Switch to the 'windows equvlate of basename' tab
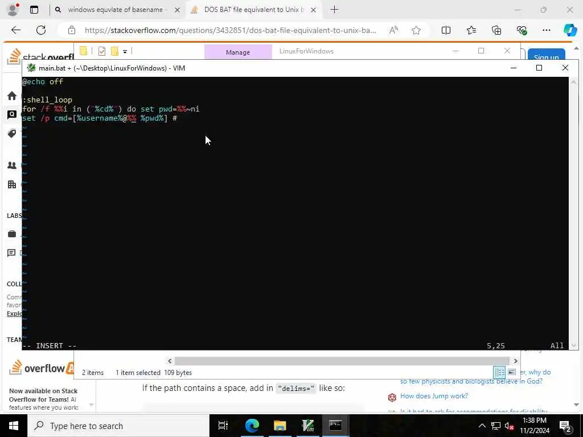583x437 pixels. click(115, 10)
